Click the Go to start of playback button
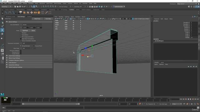Screen dimensions: 200x112 [181, 99]
